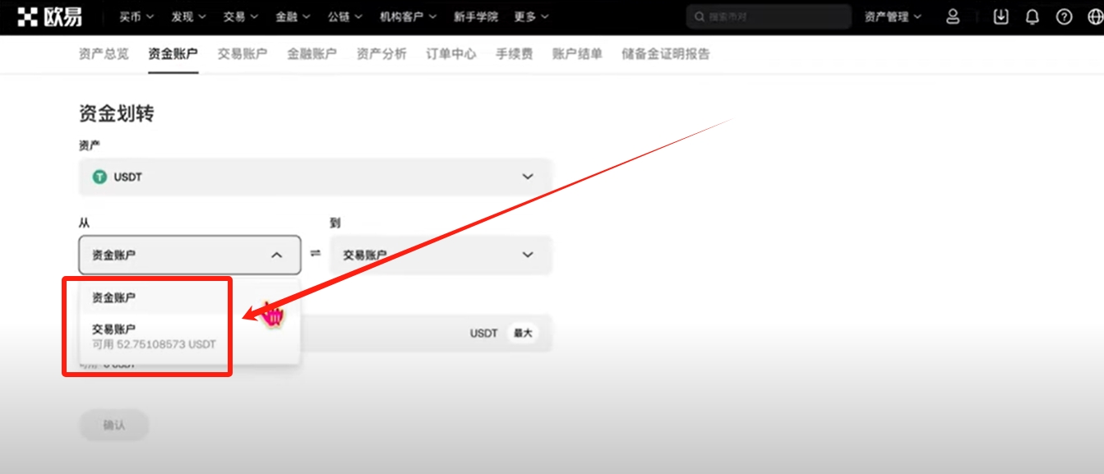Swap the from and to accounts
The height and width of the screenshot is (474, 1104).
click(316, 254)
